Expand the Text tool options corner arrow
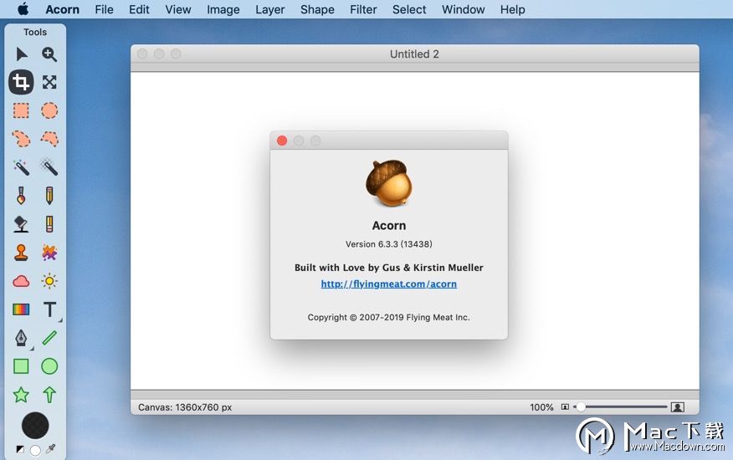This screenshot has width=733, height=460. pyautogui.click(x=60, y=320)
